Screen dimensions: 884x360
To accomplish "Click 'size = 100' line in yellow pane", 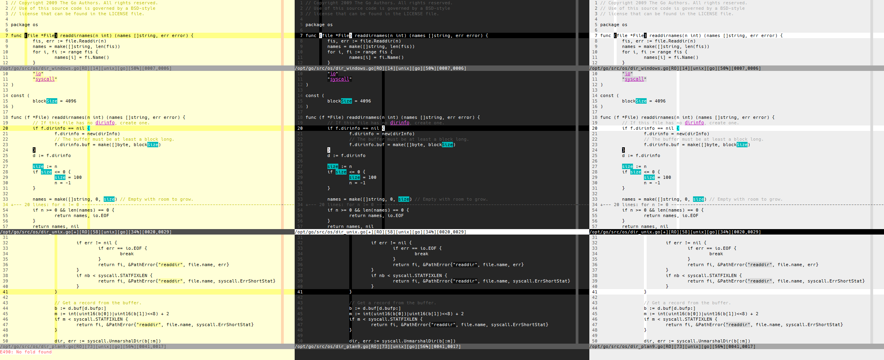I will click(68, 177).
